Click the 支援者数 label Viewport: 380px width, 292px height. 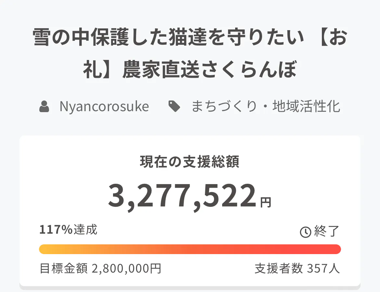[x=279, y=269]
